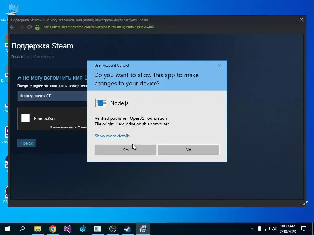Close the User Account Control dialog
Image resolution: width=314 pixels, height=235 pixels.
coord(220,65)
